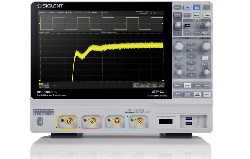The width and height of the screenshot is (250, 159).
Task: Click the blue Zoom label
Action: (103, 32)
